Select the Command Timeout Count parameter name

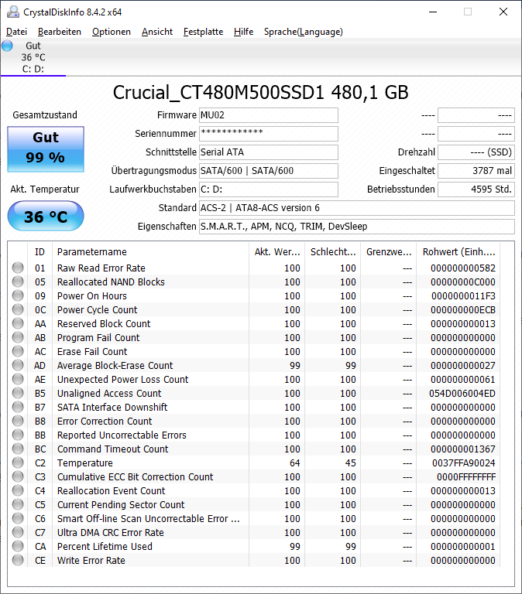pyautogui.click(x=112, y=449)
